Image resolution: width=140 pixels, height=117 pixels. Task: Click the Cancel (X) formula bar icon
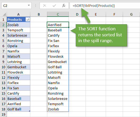pos(45,6)
